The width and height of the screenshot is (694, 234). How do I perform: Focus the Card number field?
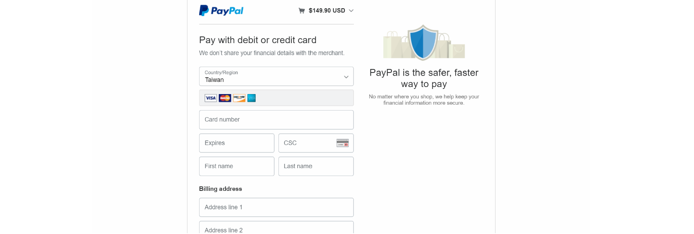(276, 120)
